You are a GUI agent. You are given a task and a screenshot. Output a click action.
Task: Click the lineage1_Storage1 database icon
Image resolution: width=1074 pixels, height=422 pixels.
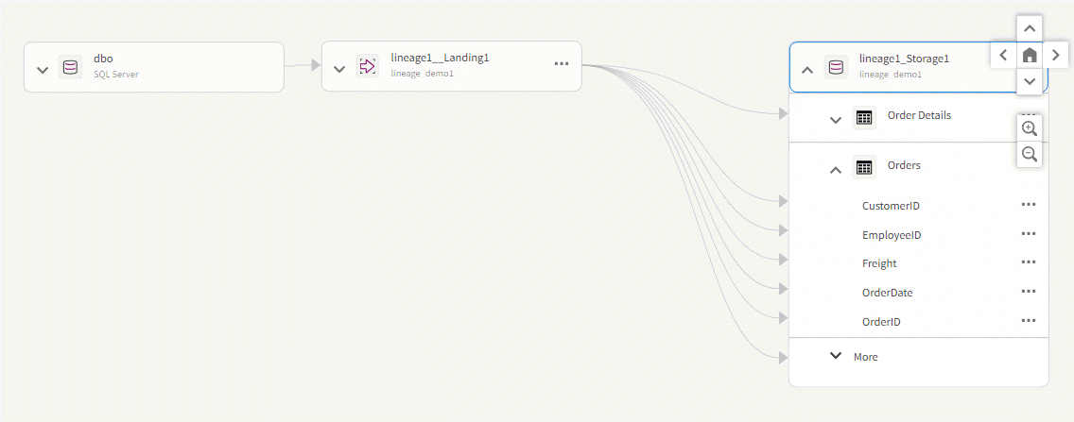click(x=835, y=67)
